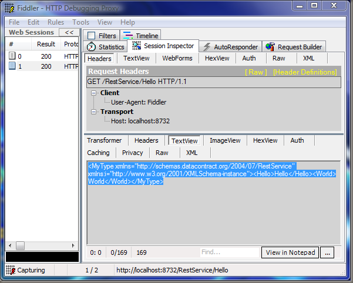
Task: Open the File menu
Action: coord(14,22)
